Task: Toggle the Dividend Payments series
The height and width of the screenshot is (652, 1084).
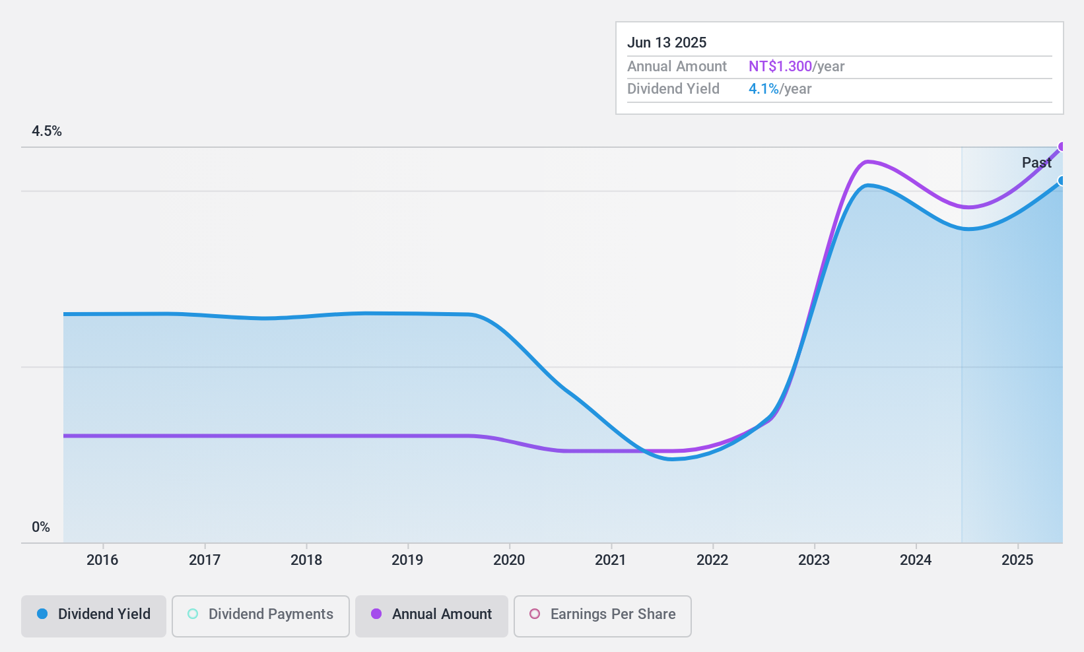Action: point(261,616)
